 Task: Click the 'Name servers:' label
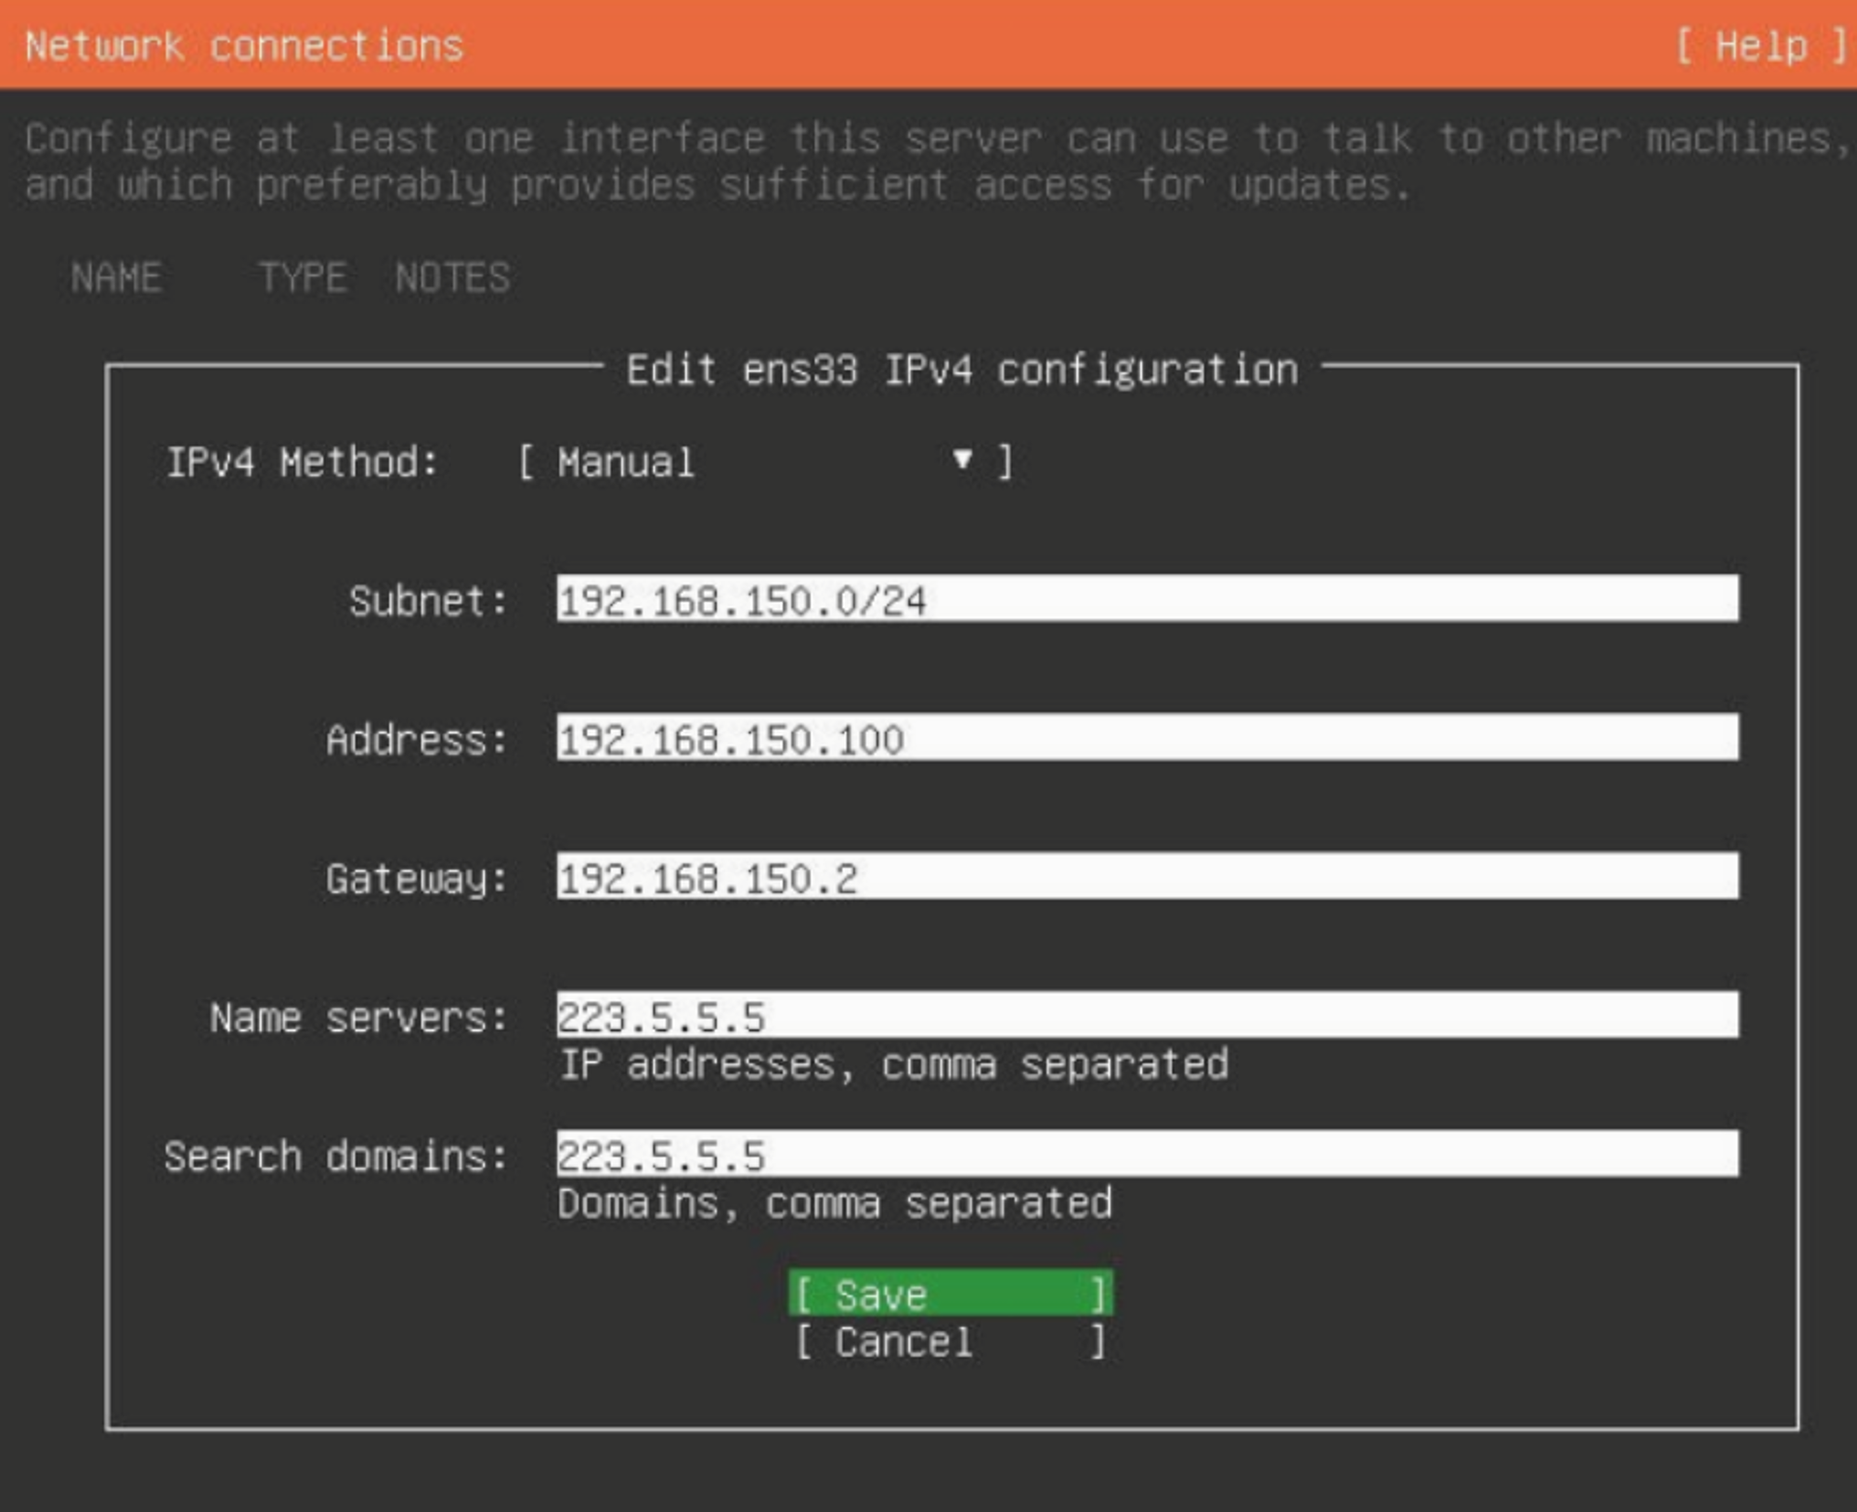point(359,1018)
